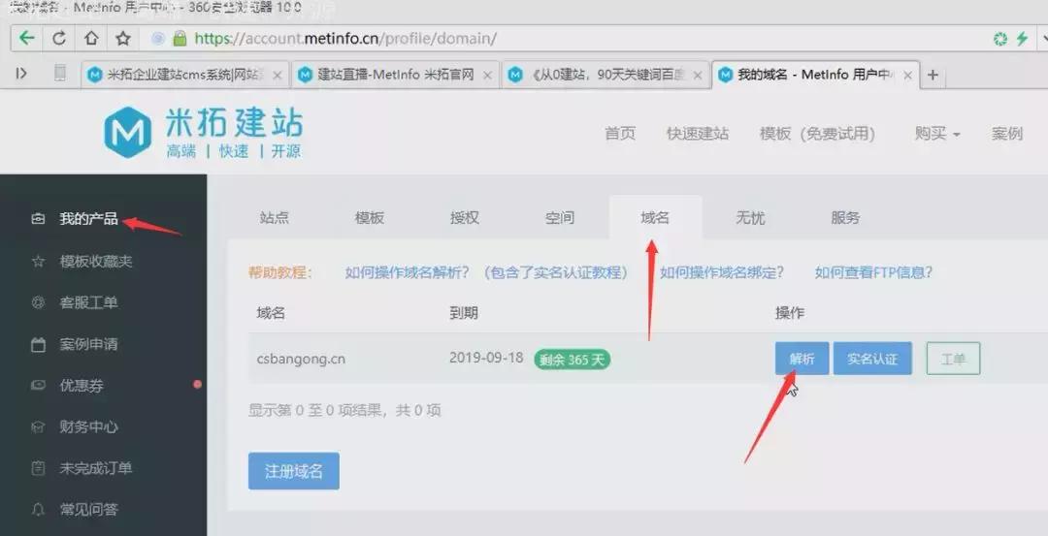Click the MetInfo hexagon logo
The width and height of the screenshot is (1048, 536).
[127, 132]
